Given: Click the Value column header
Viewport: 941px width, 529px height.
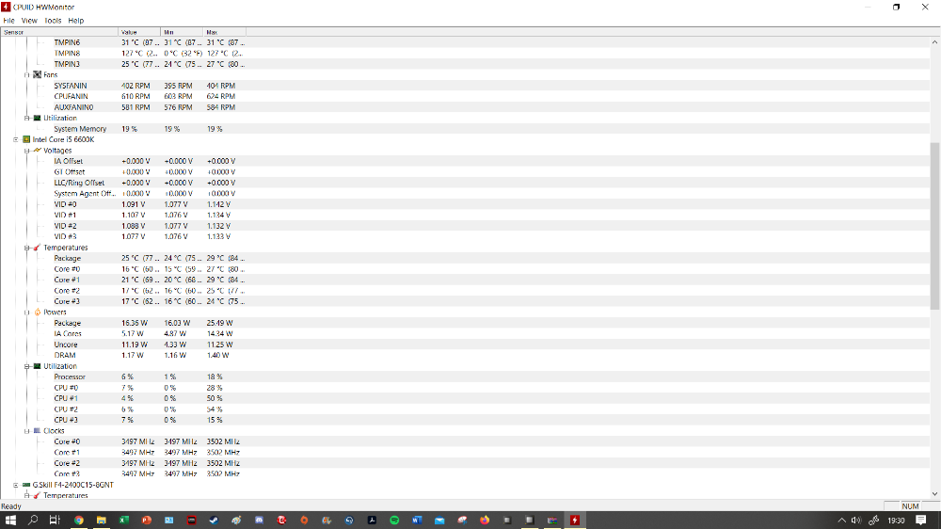Looking at the screenshot, I should tap(139, 32).
